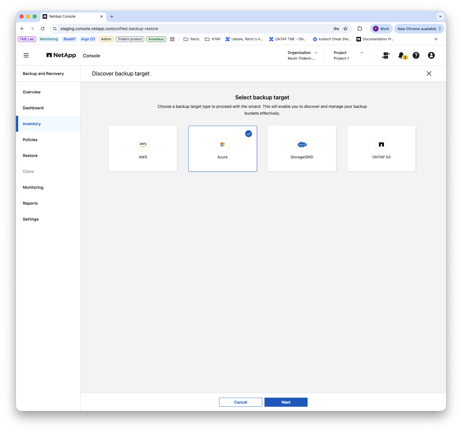Open a new browser tab
The height and width of the screenshot is (432, 462).
click(x=112, y=16)
